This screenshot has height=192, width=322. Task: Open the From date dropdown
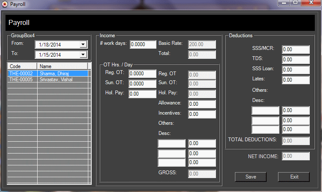click(x=83, y=44)
